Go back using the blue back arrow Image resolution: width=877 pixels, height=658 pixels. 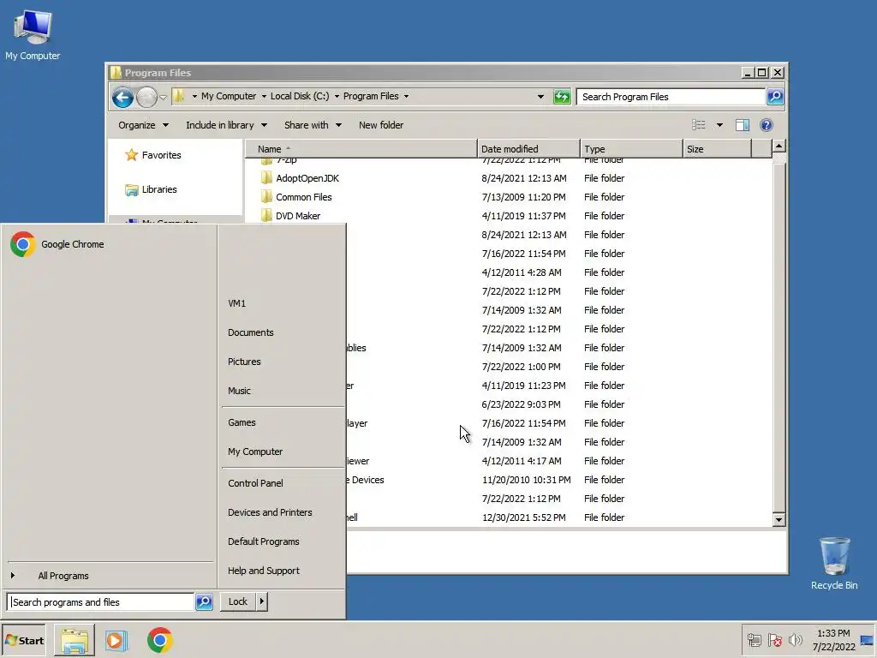click(x=122, y=98)
